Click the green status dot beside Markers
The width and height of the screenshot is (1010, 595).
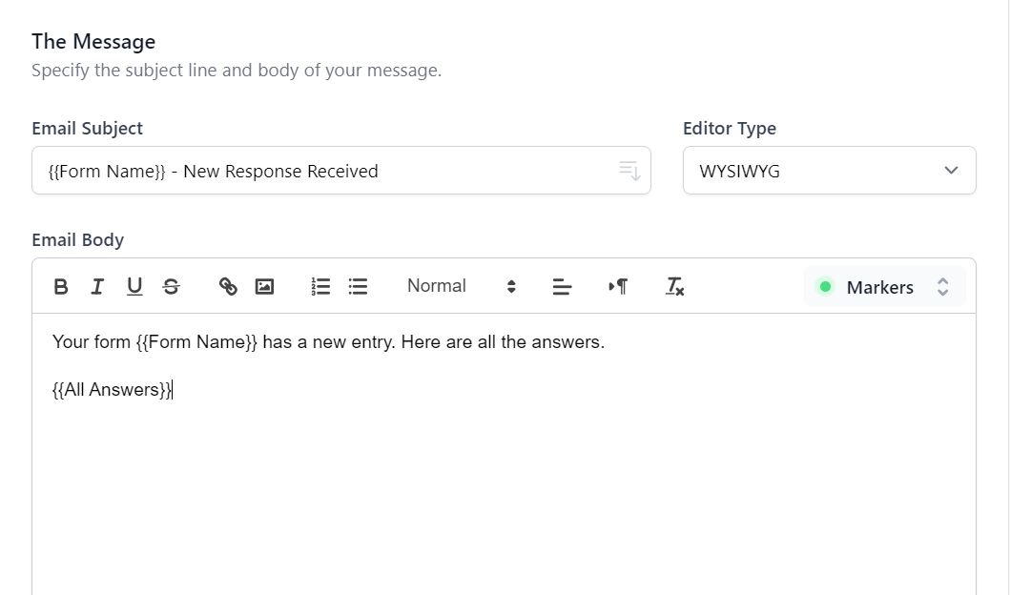click(x=823, y=286)
